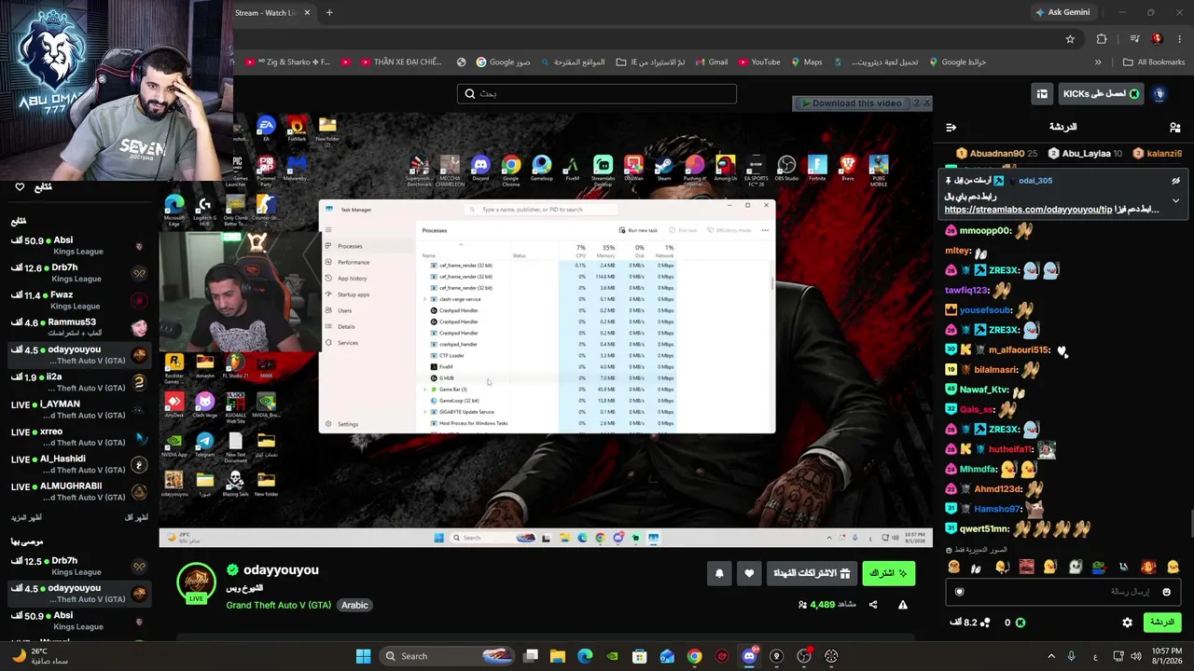Launch Microsoft Edge from the taskbar
1194x671 pixels.
585,656
